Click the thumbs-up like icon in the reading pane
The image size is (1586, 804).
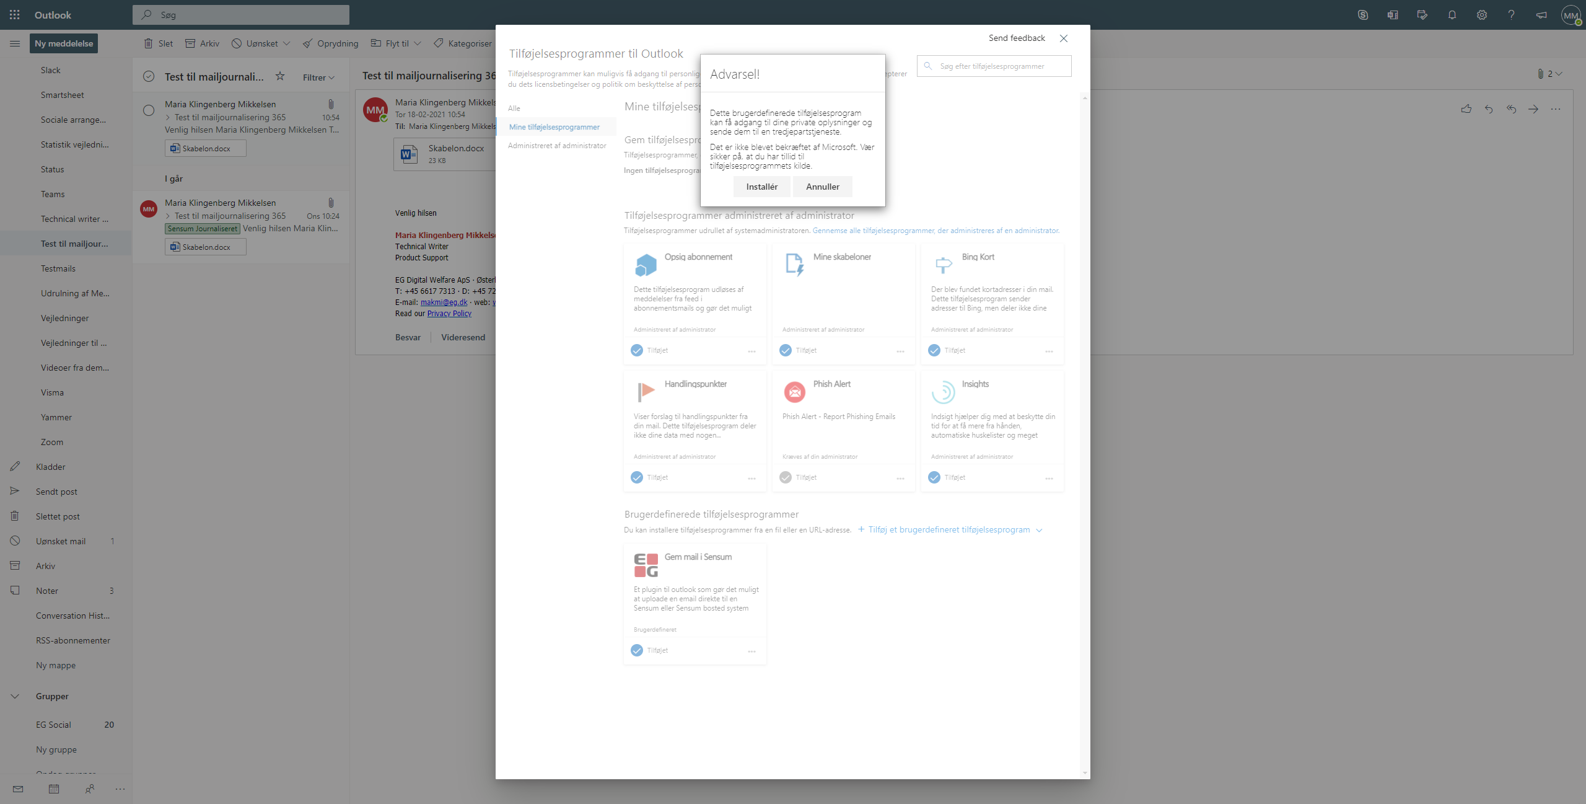pyautogui.click(x=1466, y=109)
